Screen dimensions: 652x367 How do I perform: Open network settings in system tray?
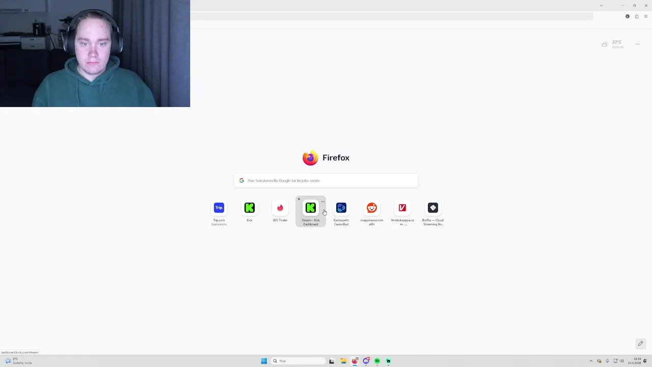click(615, 361)
